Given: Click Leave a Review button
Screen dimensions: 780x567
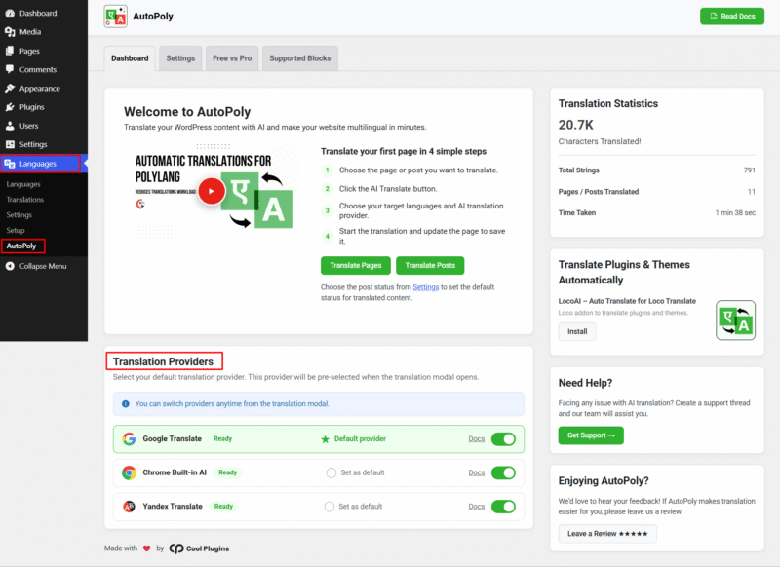Looking at the screenshot, I should point(607,534).
